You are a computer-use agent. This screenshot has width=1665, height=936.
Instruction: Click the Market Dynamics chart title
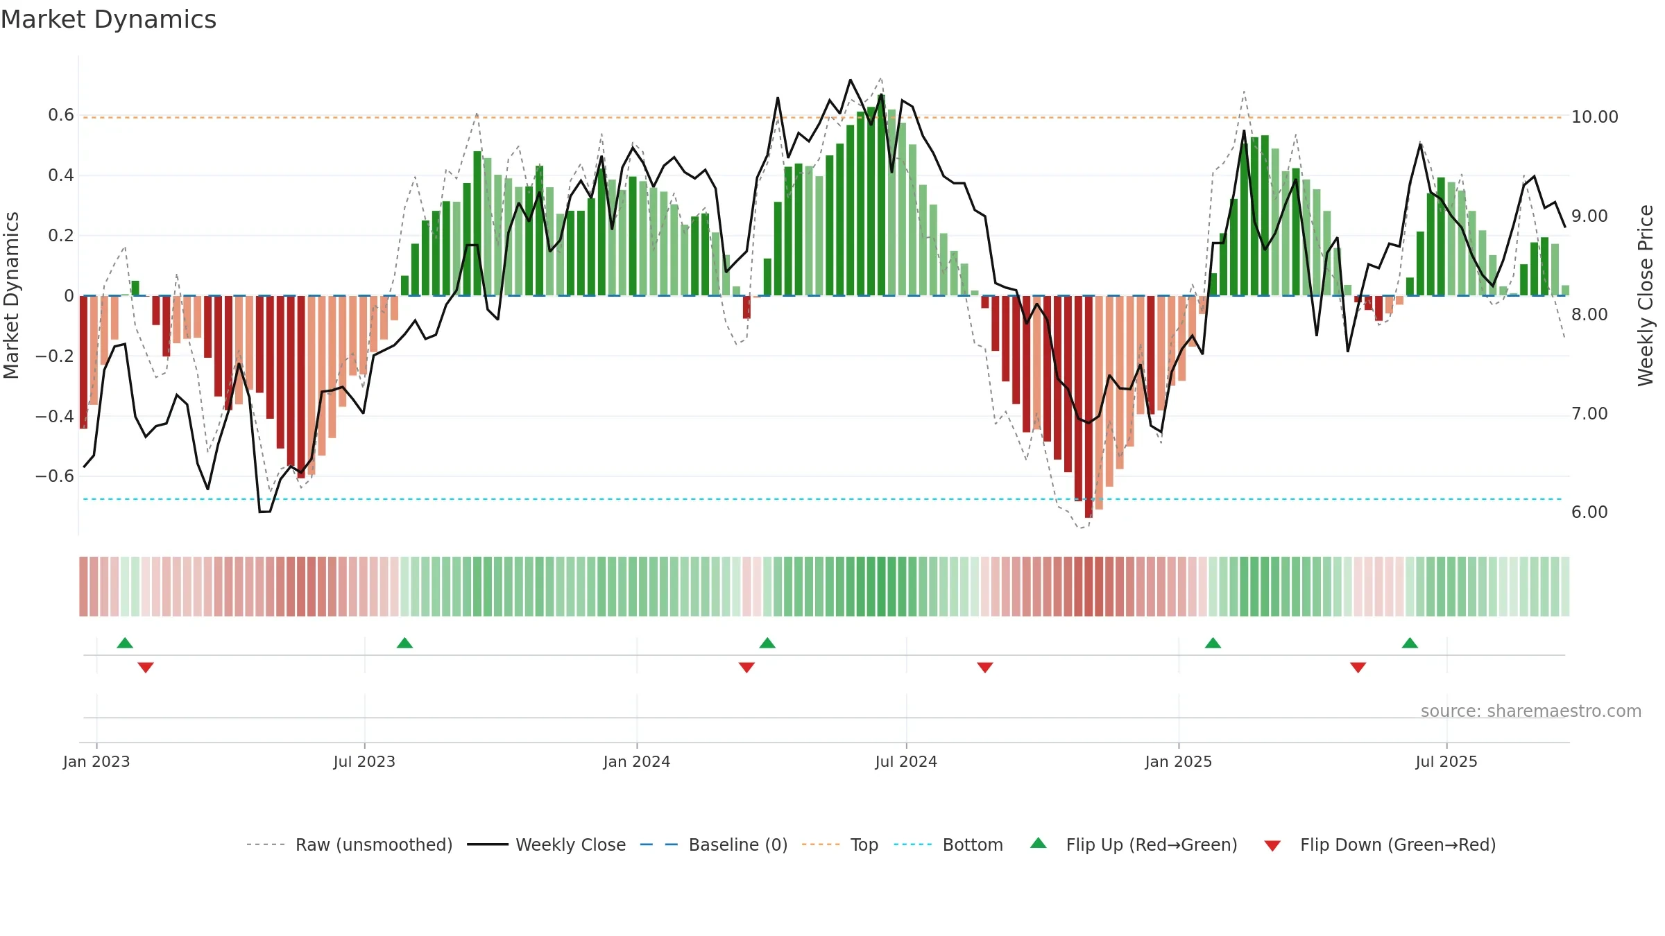[x=108, y=19]
